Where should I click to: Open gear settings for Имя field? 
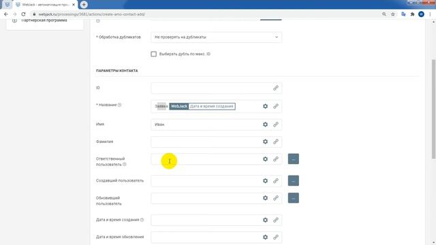tap(265, 125)
